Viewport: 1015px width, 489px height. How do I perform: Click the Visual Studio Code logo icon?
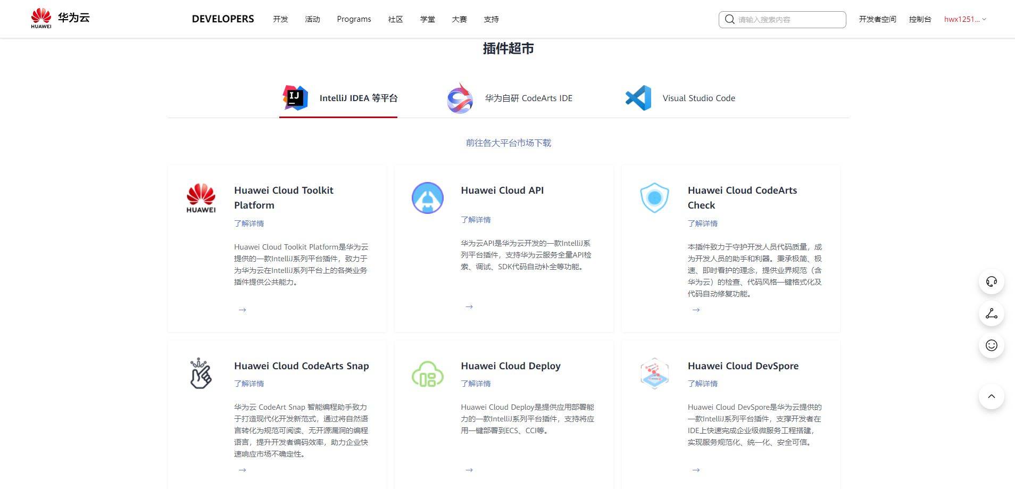tap(638, 98)
